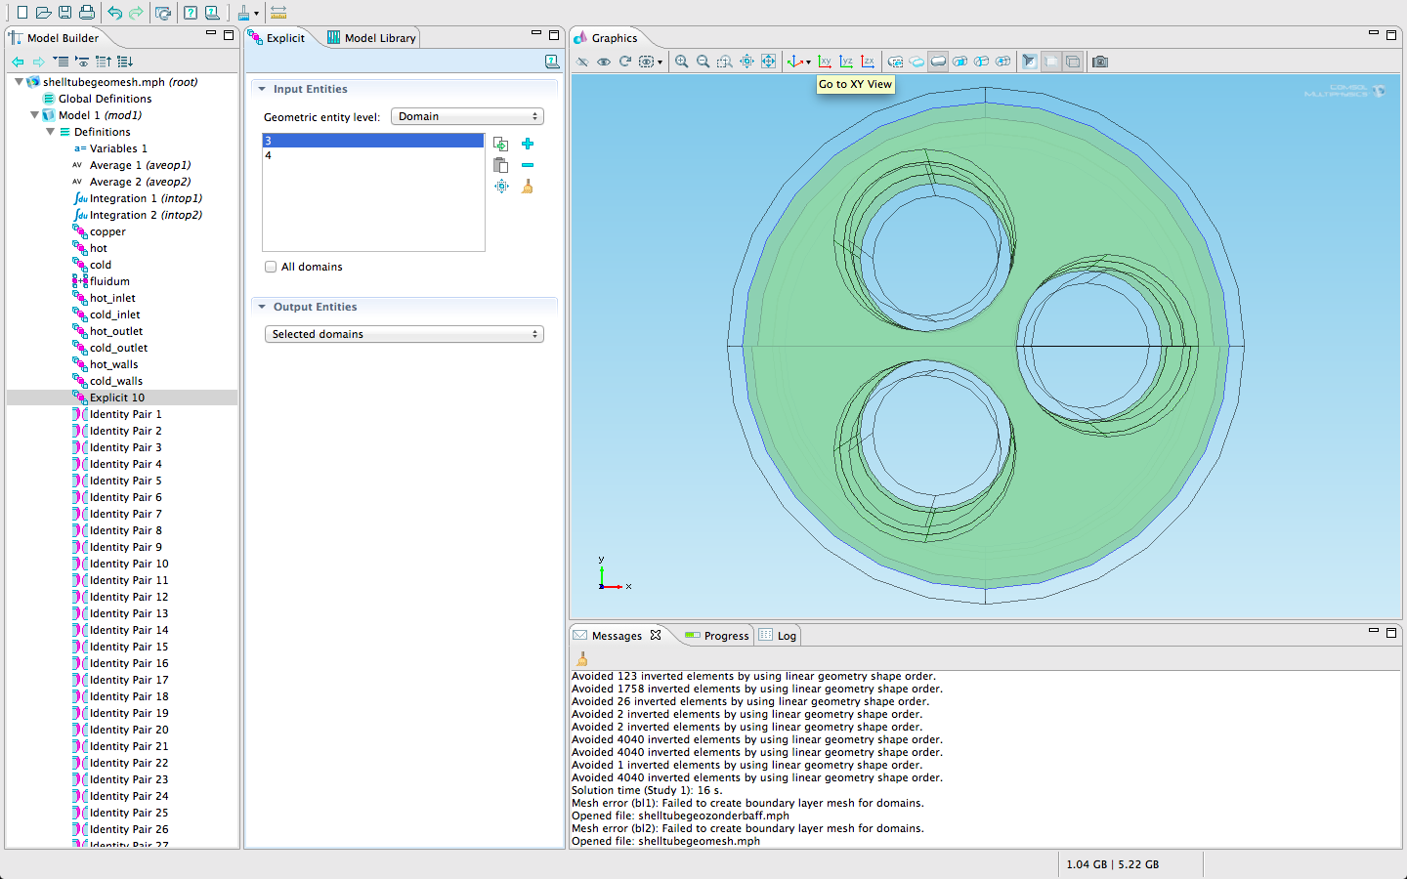Clear the selection with the broom icon
Image resolution: width=1407 pixels, height=879 pixels.
(528, 187)
